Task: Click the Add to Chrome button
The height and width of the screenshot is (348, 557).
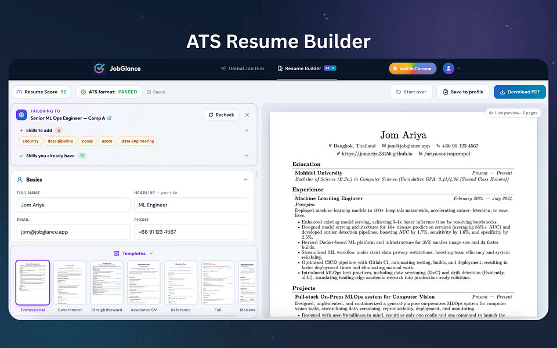Action: 413,68
